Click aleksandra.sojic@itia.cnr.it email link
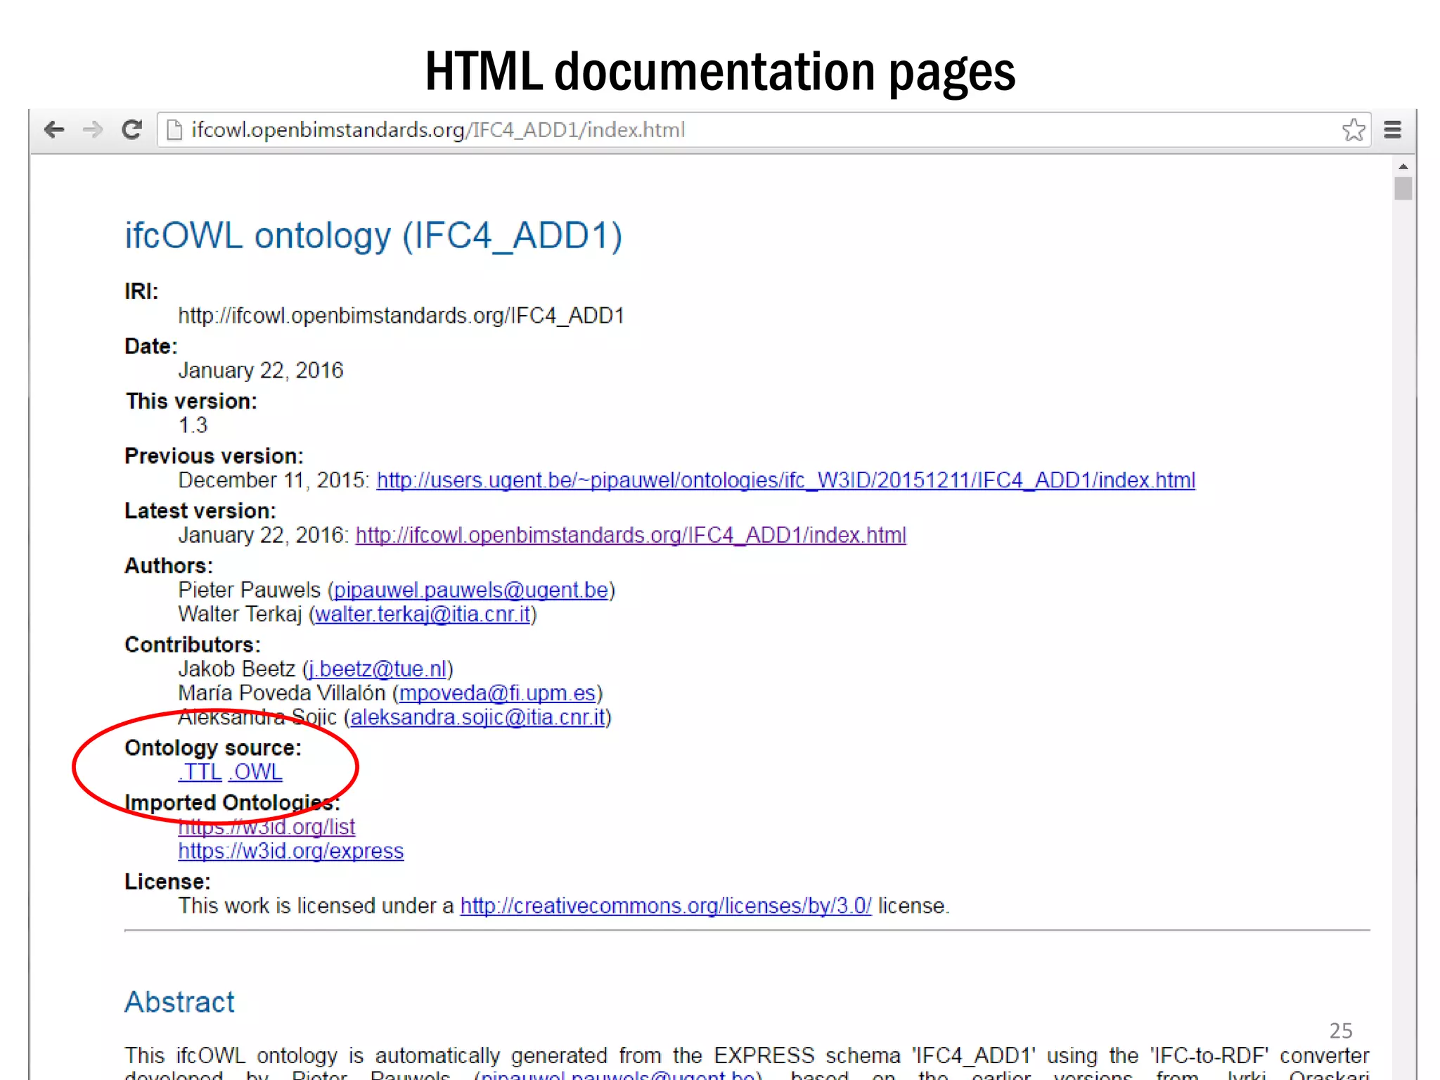 (477, 717)
